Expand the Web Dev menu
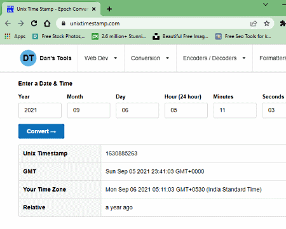This screenshot has height=229, width=286. tap(101, 58)
